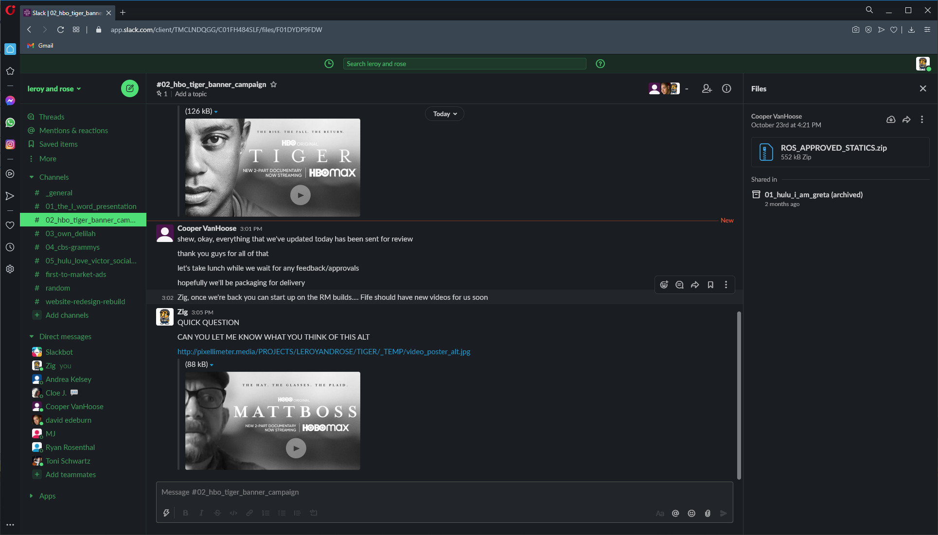The image size is (938, 535).
Task: Play the Matt Boss poster video thumbnail
Action: 296,449
